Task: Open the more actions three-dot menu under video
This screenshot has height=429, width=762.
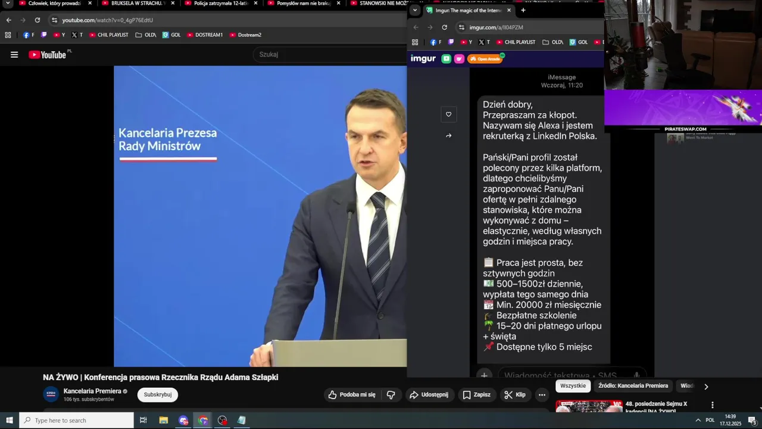Action: coord(542,394)
